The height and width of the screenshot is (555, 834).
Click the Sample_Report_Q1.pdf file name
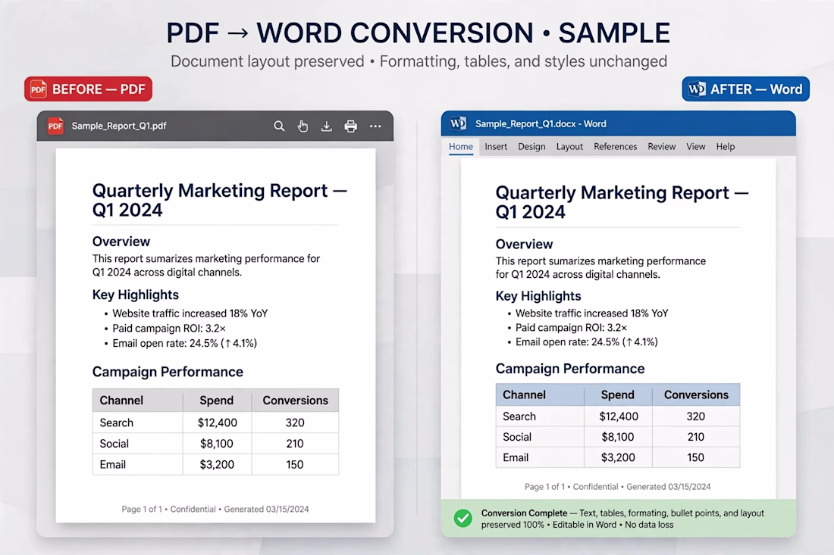tap(119, 126)
